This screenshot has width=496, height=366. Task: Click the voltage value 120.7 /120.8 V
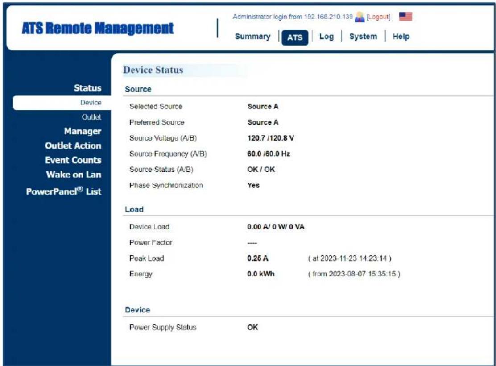[x=270, y=138]
